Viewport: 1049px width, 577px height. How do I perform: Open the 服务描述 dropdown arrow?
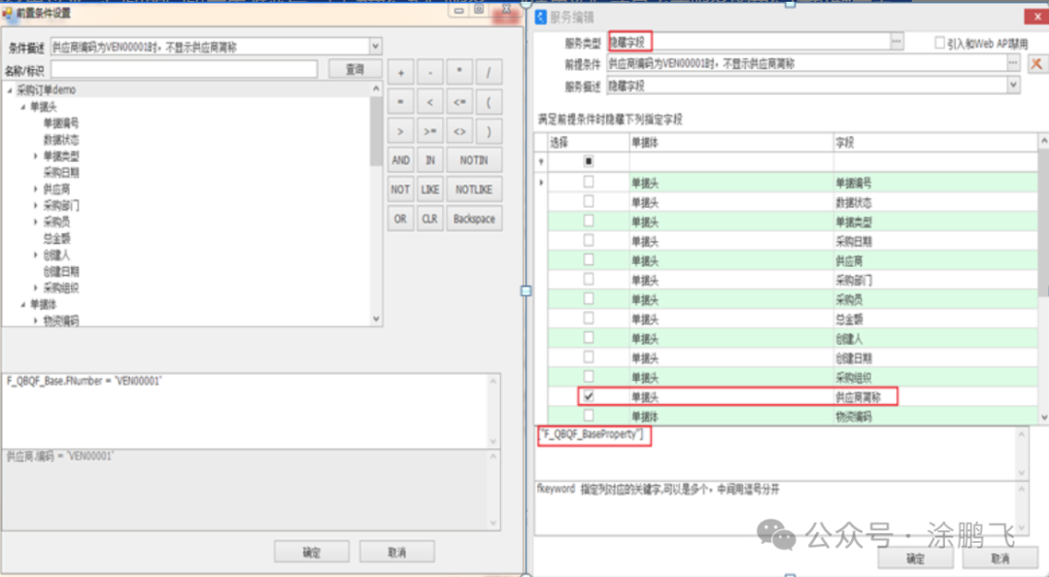(1013, 85)
